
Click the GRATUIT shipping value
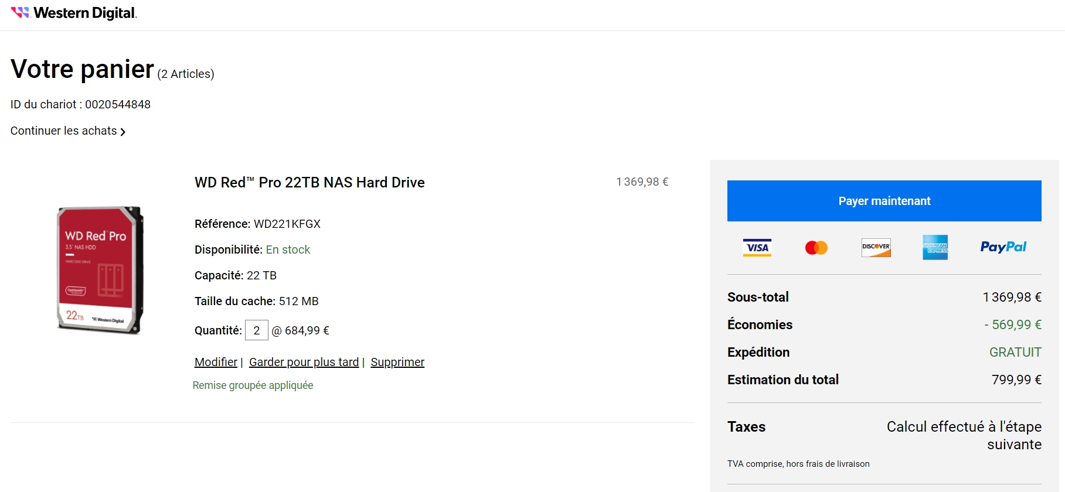pyautogui.click(x=1015, y=352)
